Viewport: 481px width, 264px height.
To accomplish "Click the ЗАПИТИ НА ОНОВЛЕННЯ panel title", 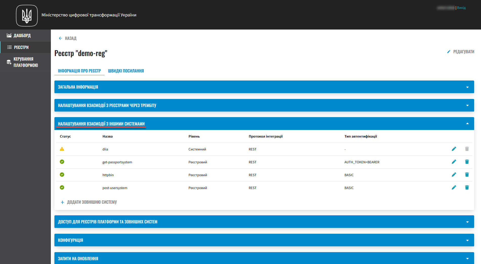I will pyautogui.click(x=78, y=258).
